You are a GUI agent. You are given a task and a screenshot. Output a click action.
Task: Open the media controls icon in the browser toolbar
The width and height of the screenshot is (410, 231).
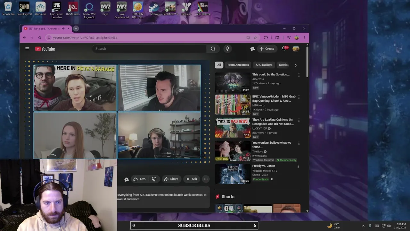coord(289,38)
